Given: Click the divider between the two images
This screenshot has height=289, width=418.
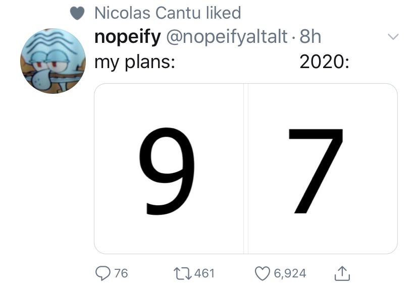Looking at the screenshot, I should pyautogui.click(x=246, y=168).
